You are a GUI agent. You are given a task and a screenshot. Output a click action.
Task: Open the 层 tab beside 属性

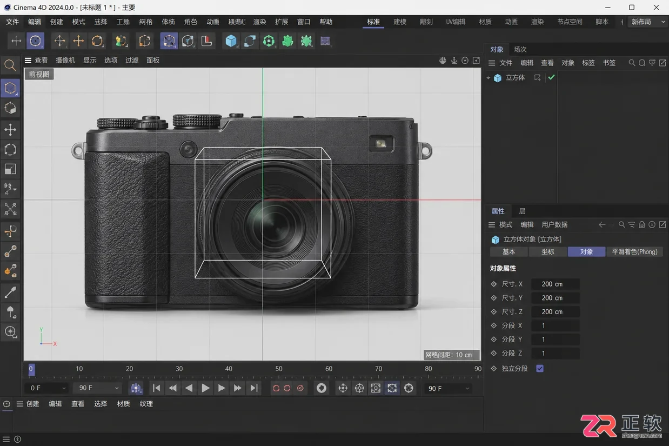[x=522, y=211]
